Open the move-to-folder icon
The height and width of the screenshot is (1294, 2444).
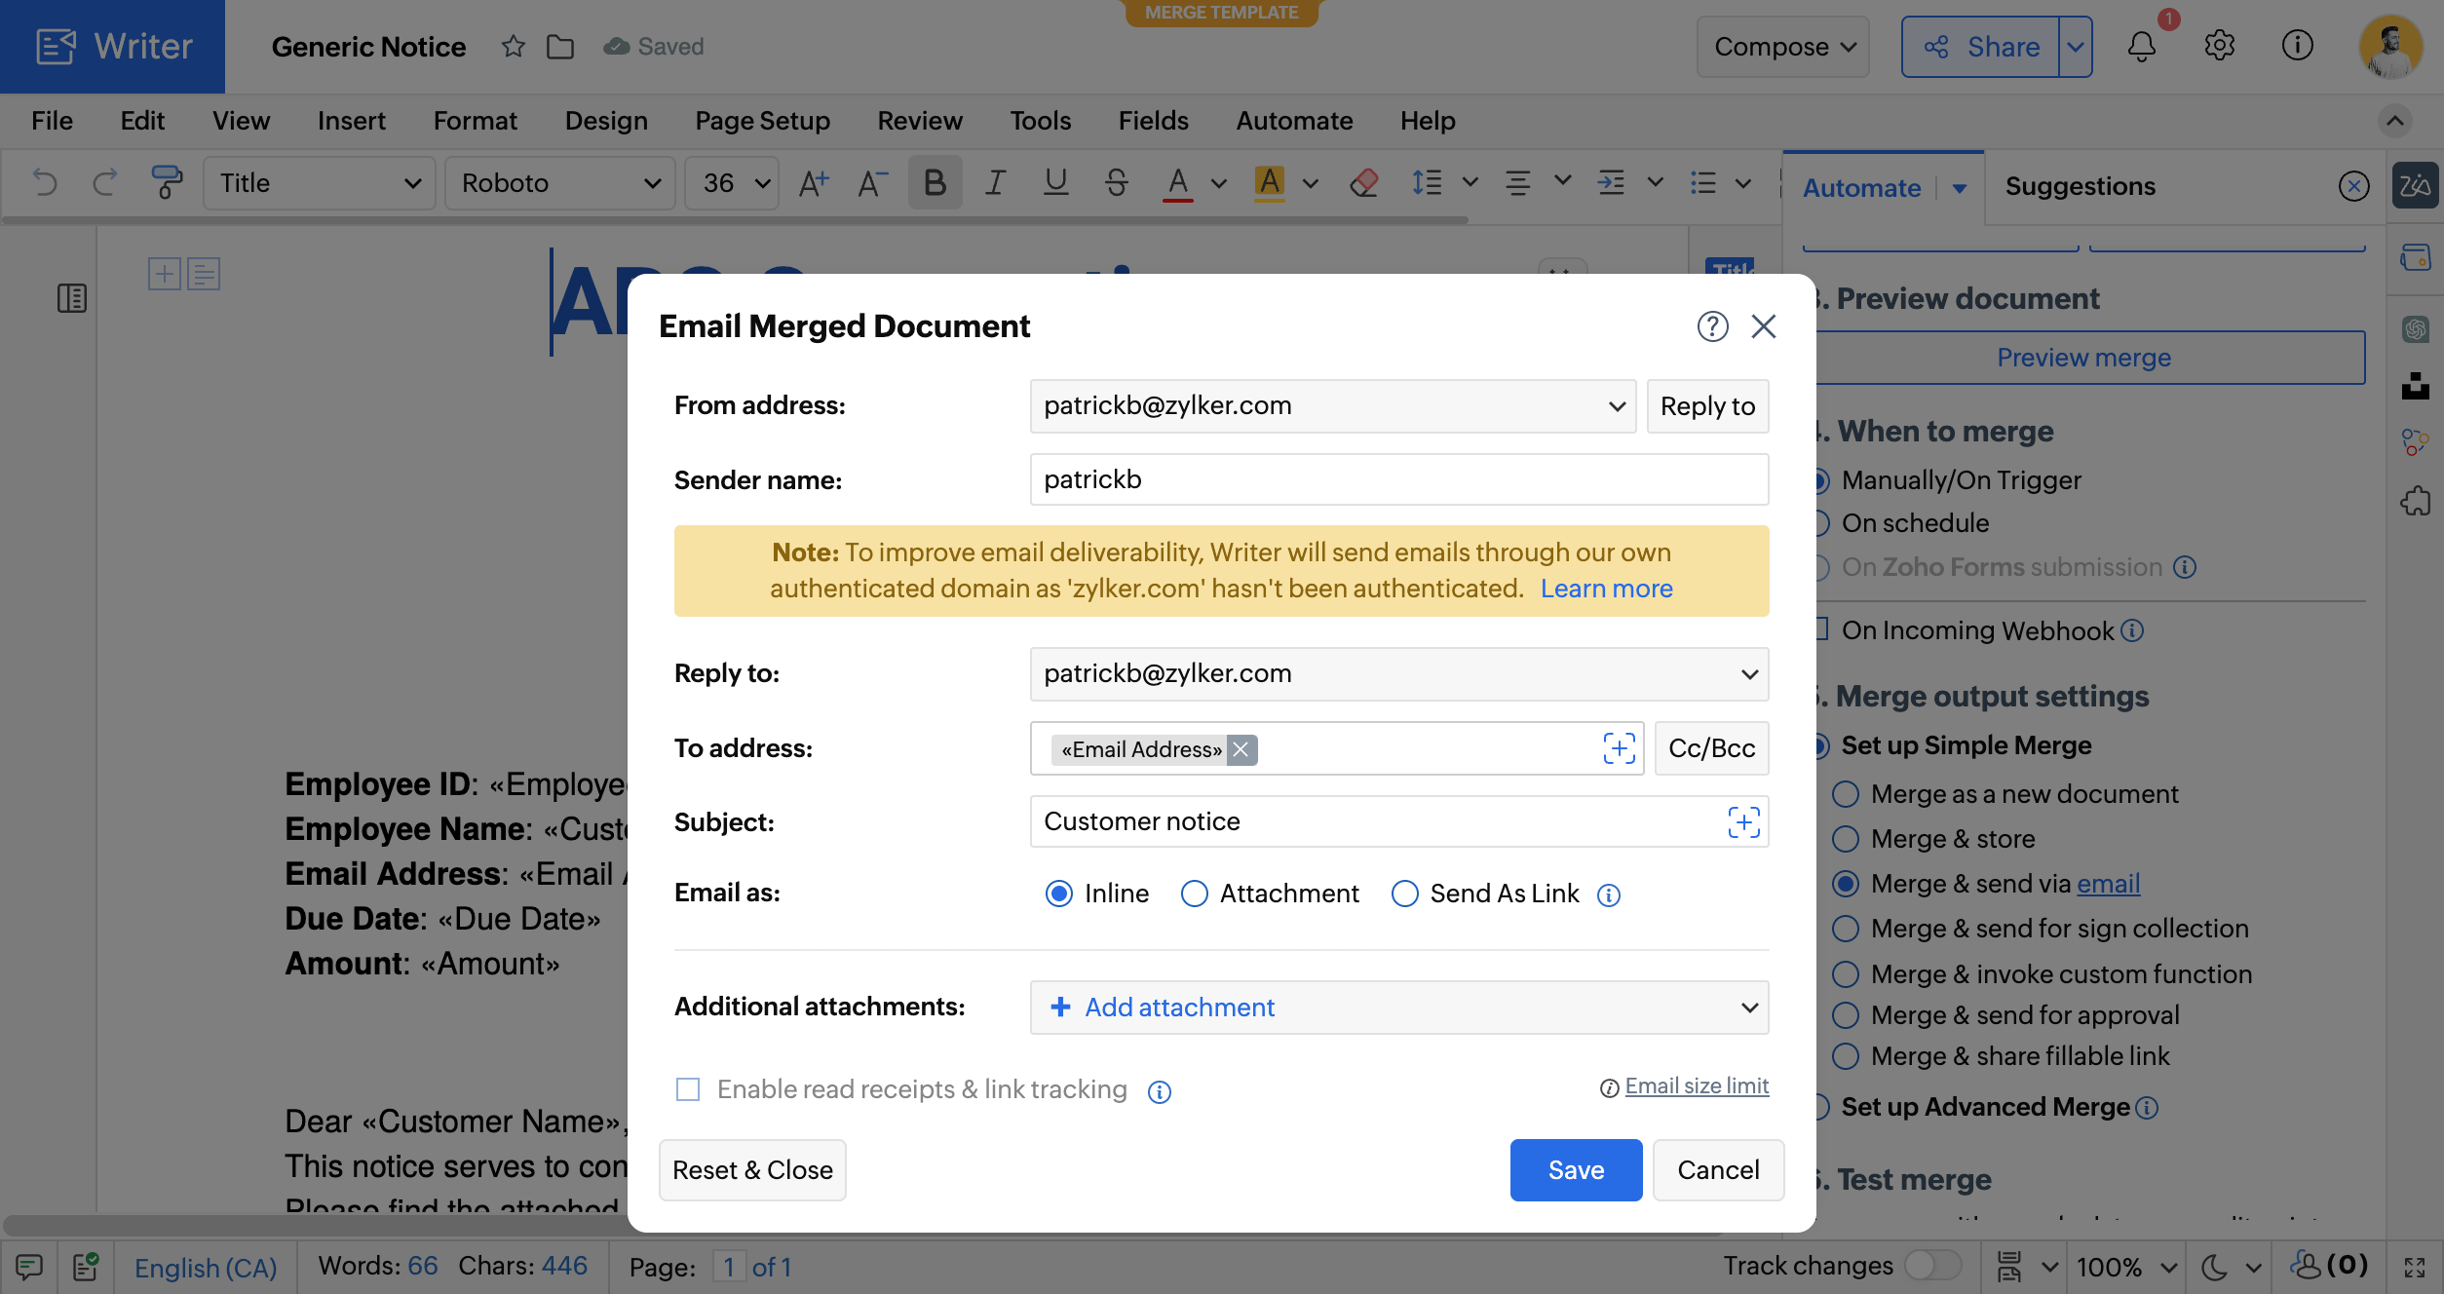point(560,46)
